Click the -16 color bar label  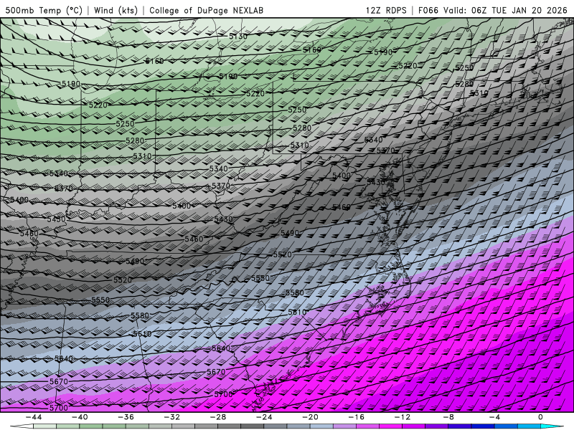(x=356, y=417)
